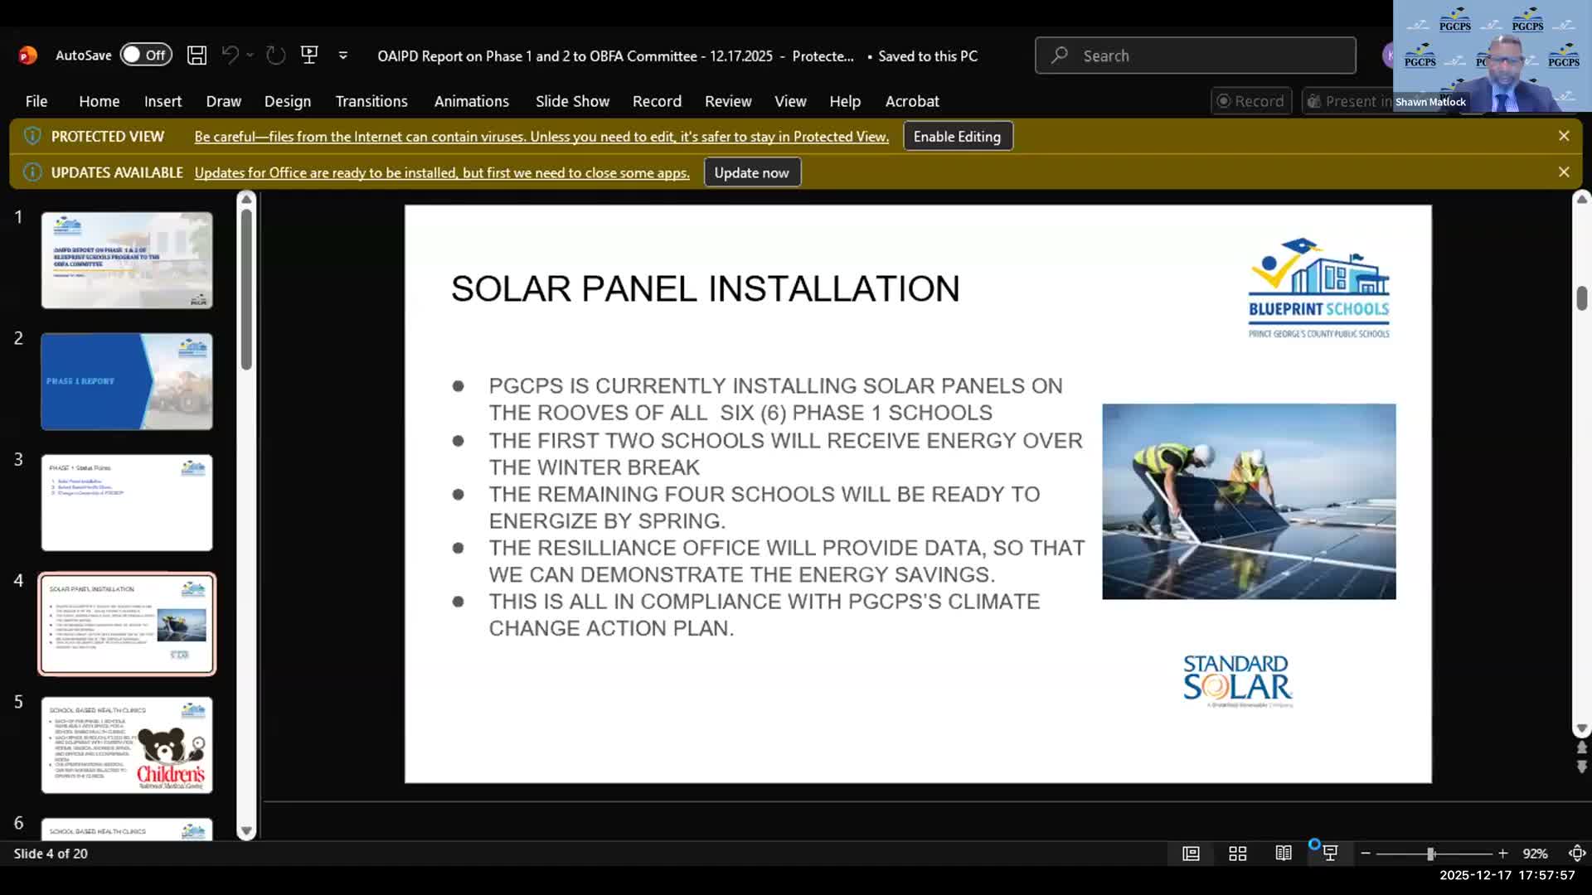
Task: Click Enable Editing button
Action: 957,137
